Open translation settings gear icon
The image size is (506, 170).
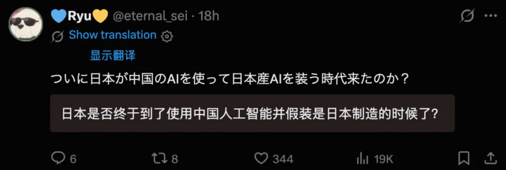tap(167, 36)
